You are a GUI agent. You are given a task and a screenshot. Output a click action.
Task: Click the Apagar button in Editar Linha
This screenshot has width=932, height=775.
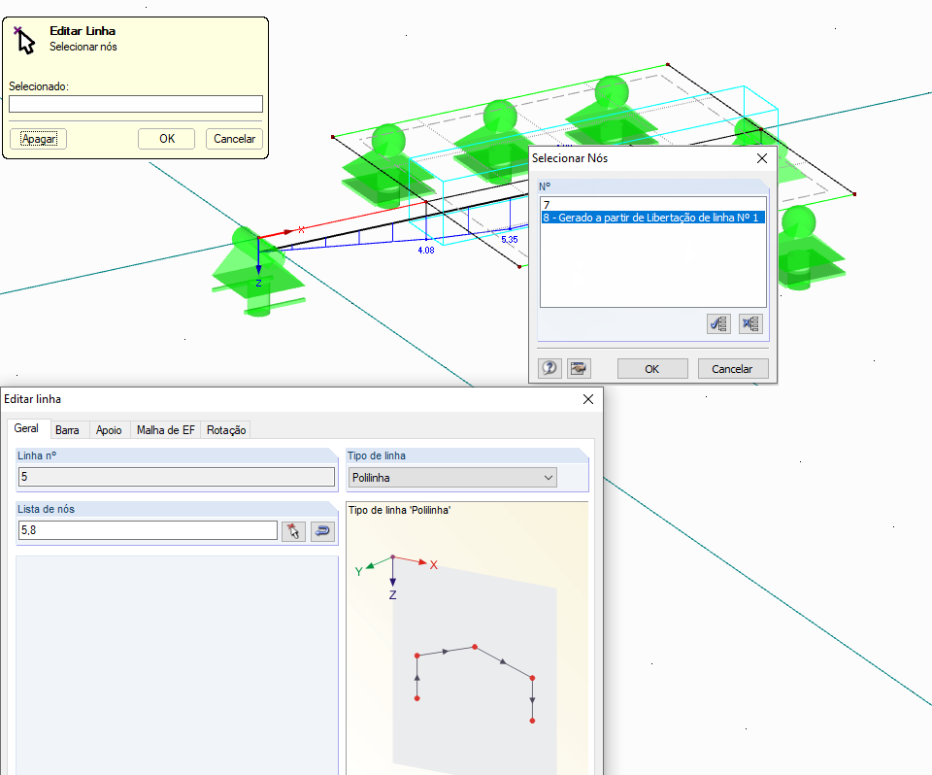[x=39, y=139]
